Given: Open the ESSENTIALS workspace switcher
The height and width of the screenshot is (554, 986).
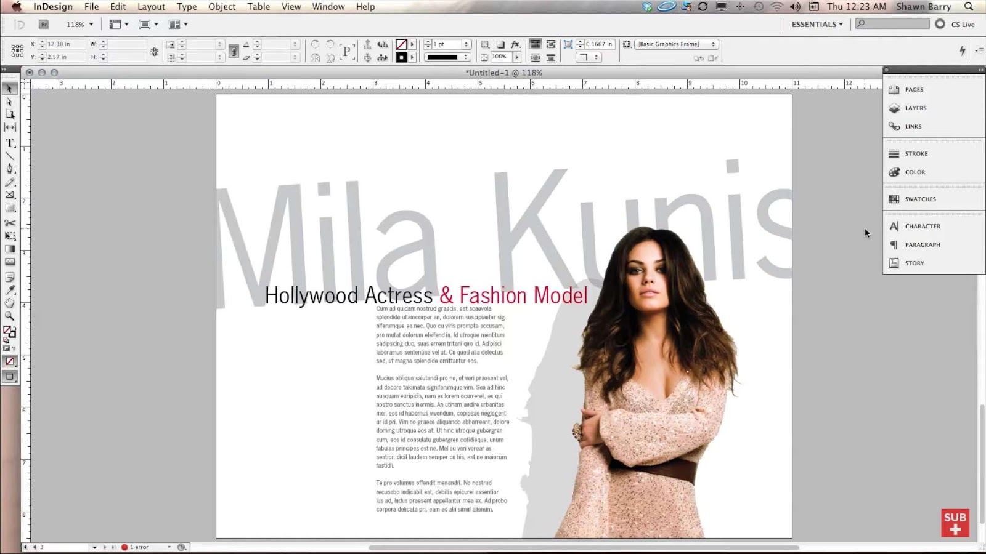Looking at the screenshot, I should pos(817,25).
